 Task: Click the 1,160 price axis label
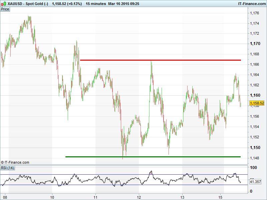coord(255,96)
